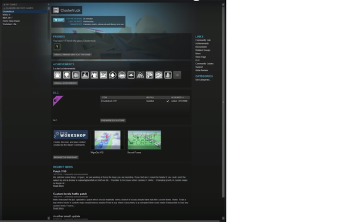Click the main page scroll-up arrow
Viewport: 364px width, 222px height.
coord(223,5)
